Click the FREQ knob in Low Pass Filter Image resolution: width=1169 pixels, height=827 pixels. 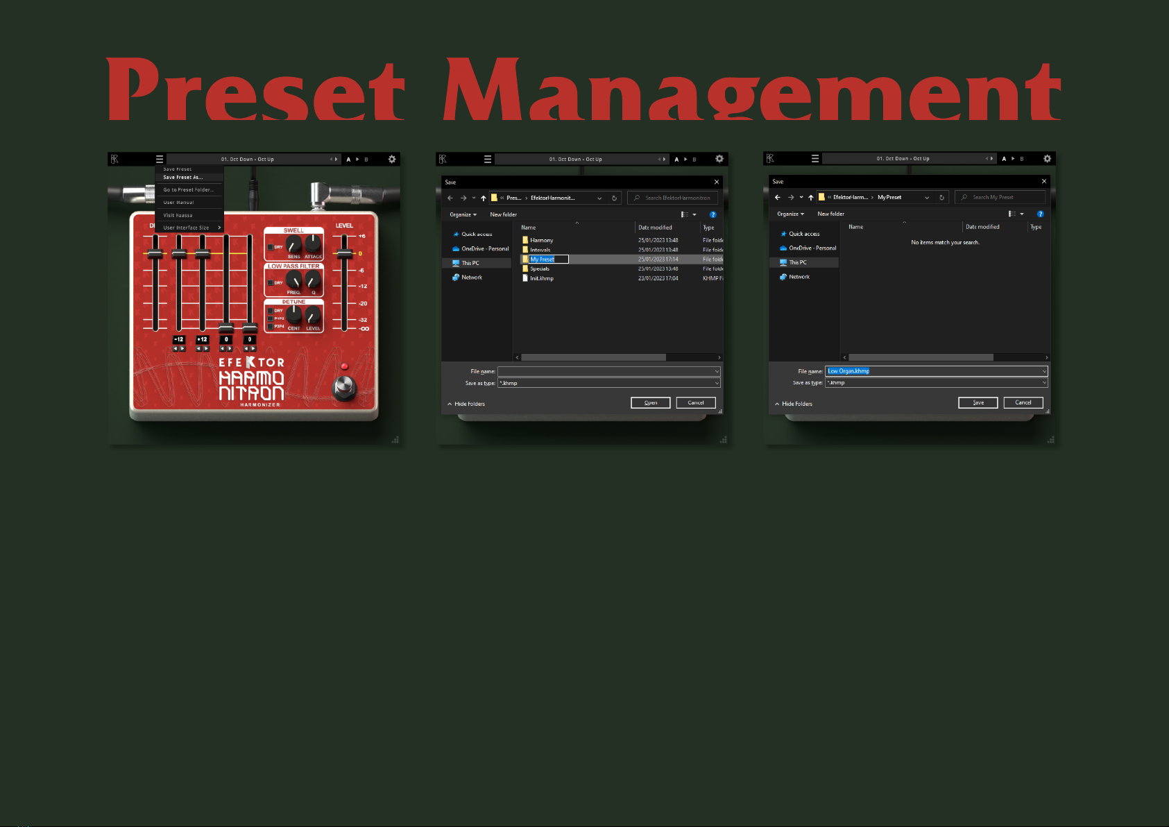coord(294,280)
